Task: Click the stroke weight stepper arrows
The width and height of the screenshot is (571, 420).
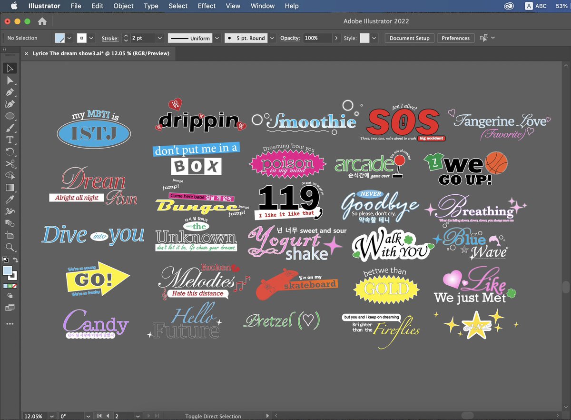Action: coord(126,38)
